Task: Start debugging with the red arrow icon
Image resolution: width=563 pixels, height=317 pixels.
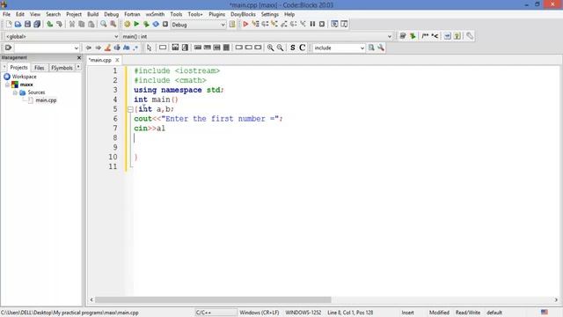Action: (245, 24)
